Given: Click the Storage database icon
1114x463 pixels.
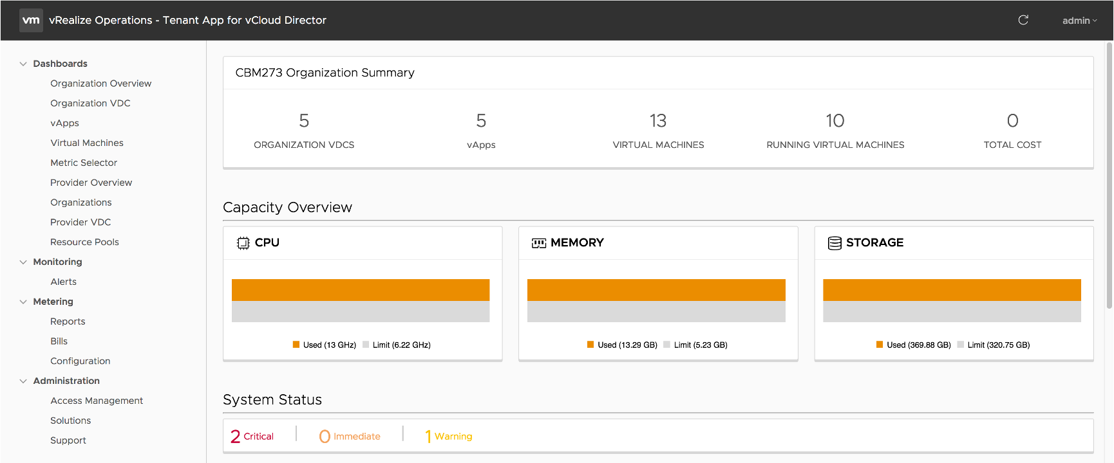Looking at the screenshot, I should coord(835,243).
